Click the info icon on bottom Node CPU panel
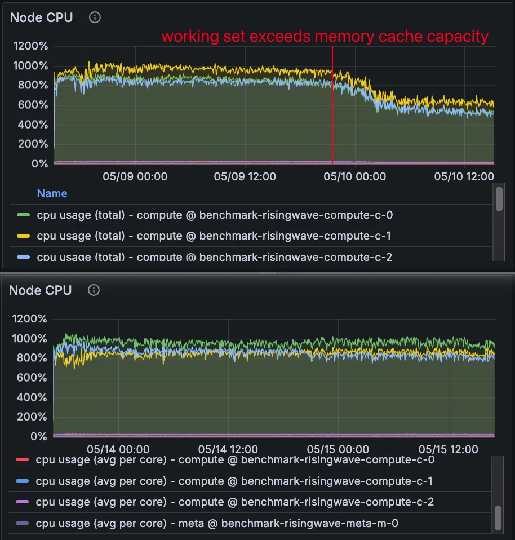The height and width of the screenshot is (540, 515). (x=94, y=290)
